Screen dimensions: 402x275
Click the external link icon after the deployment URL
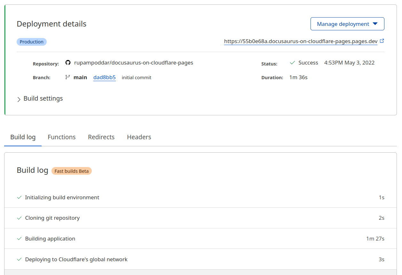point(382,41)
